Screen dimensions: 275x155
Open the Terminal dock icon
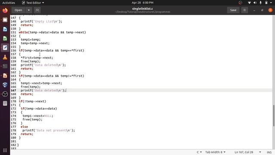tap(5, 66)
